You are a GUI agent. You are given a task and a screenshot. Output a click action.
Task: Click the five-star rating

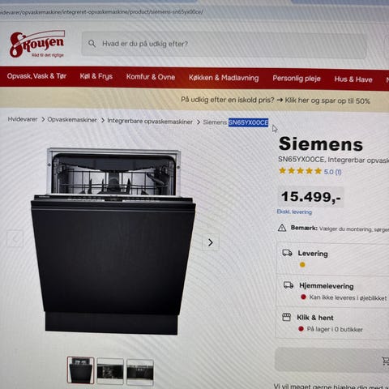[300, 171]
